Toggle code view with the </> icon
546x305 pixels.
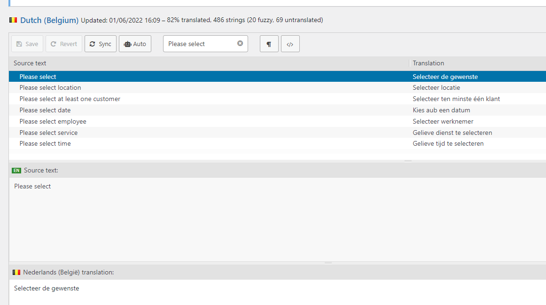290,44
